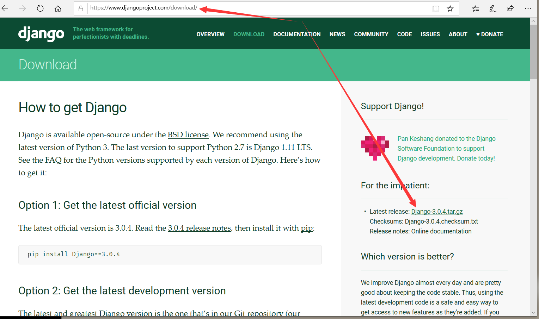
Task: Click the pip install Django==3.0.4 code block
Action: tap(170, 255)
